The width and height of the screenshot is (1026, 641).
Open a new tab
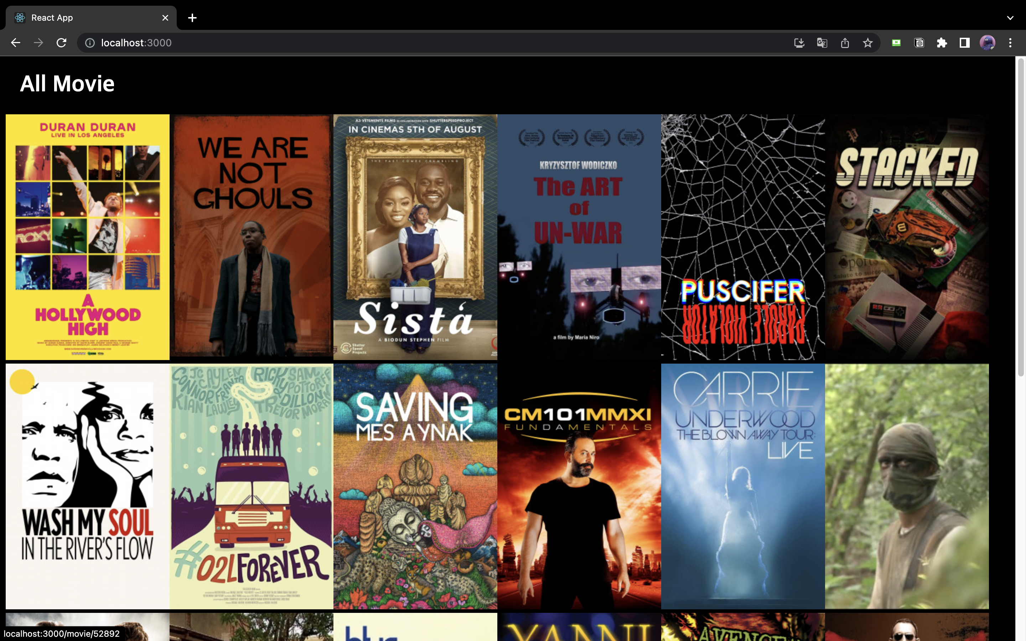coord(192,18)
